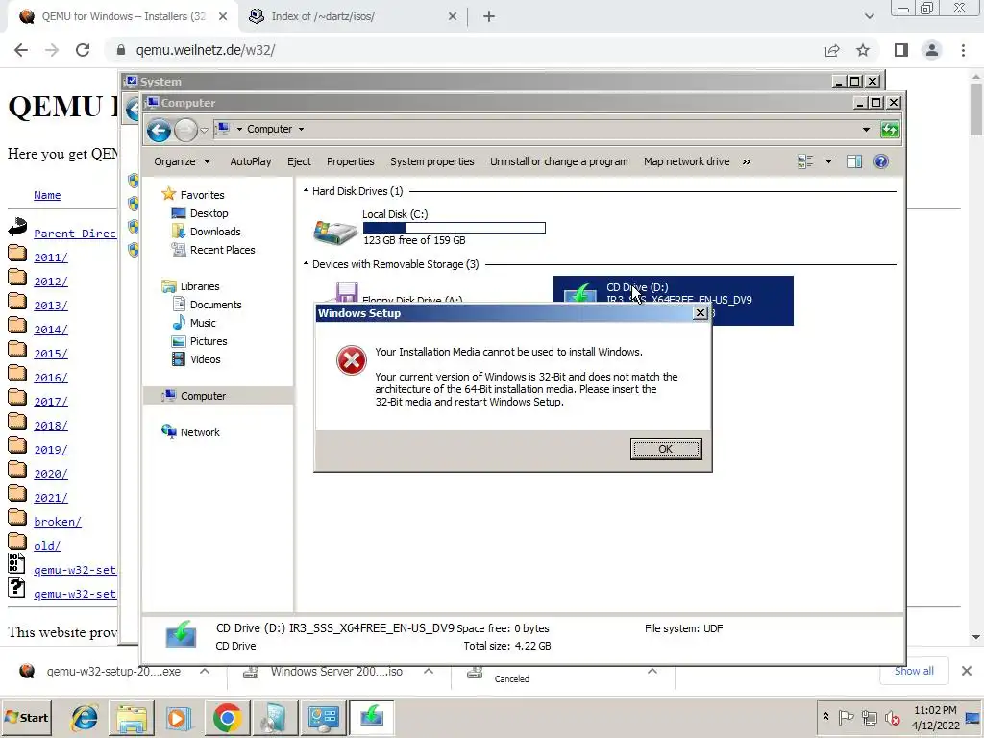Toggle the preview pane icon
Image resolution: width=984 pixels, height=738 pixels.
tap(854, 161)
